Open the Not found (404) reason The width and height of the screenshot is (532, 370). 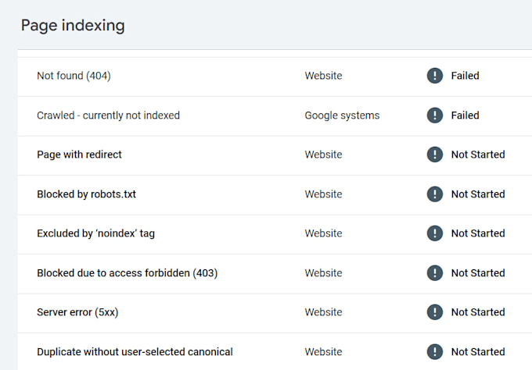point(74,76)
